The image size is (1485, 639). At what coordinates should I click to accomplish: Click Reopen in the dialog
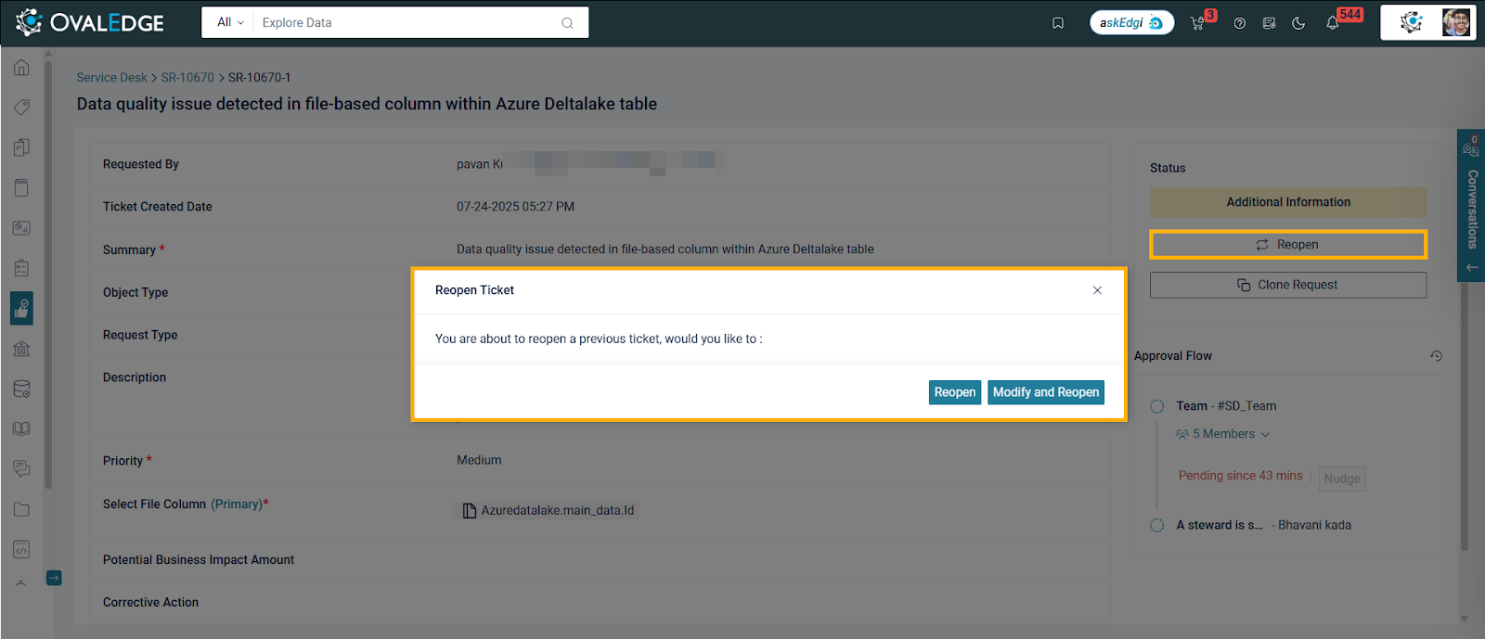(x=954, y=392)
